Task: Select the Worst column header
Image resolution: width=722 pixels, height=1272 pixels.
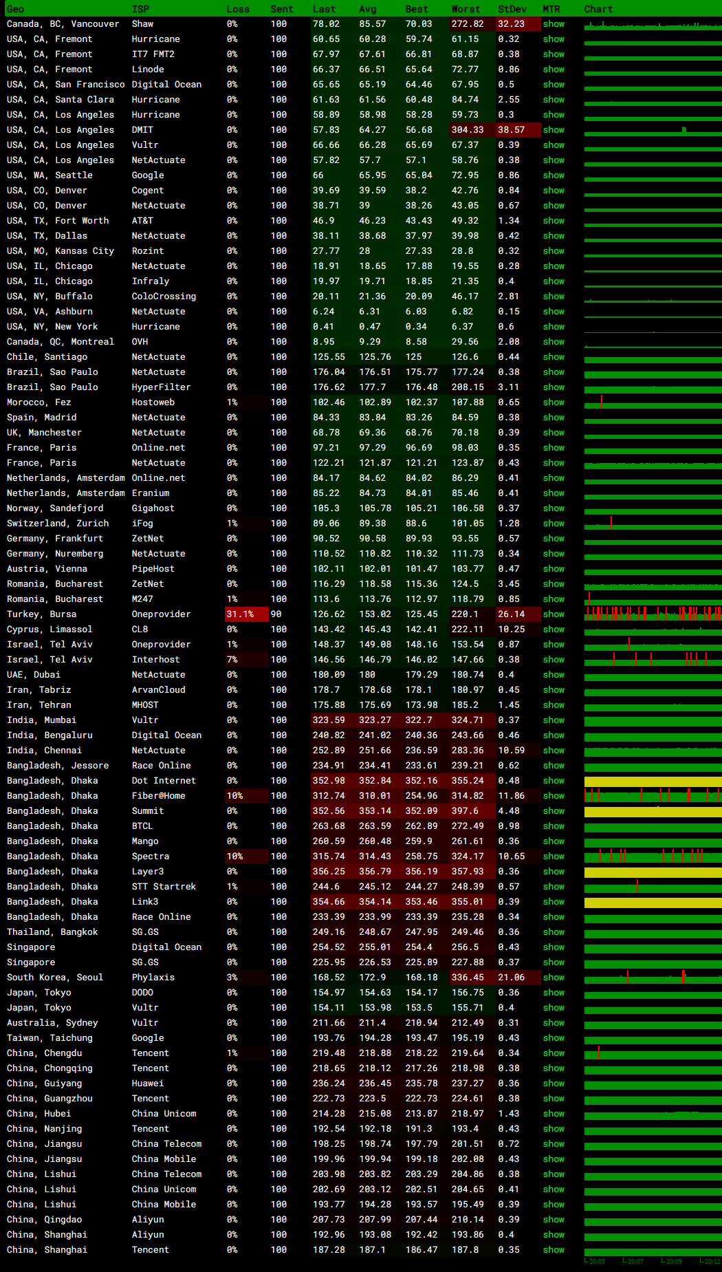Action: pyautogui.click(x=466, y=9)
